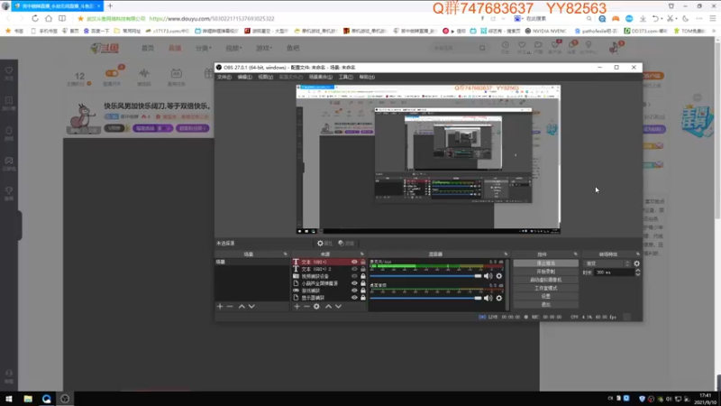The height and width of the screenshot is (406, 721).
Task: Move selected source down in list
Action: coord(339,307)
